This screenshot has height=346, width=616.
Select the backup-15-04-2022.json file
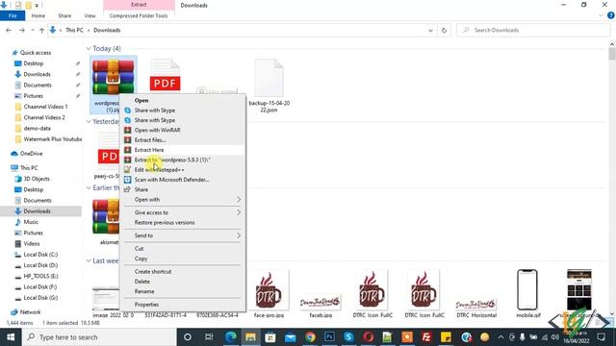tap(269, 86)
